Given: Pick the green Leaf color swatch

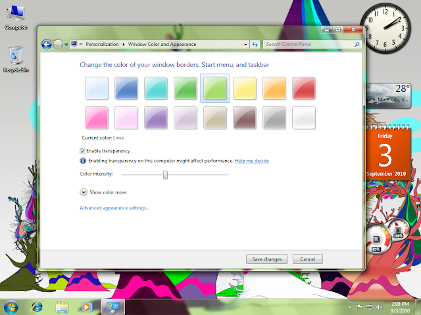Looking at the screenshot, I should pos(186,88).
